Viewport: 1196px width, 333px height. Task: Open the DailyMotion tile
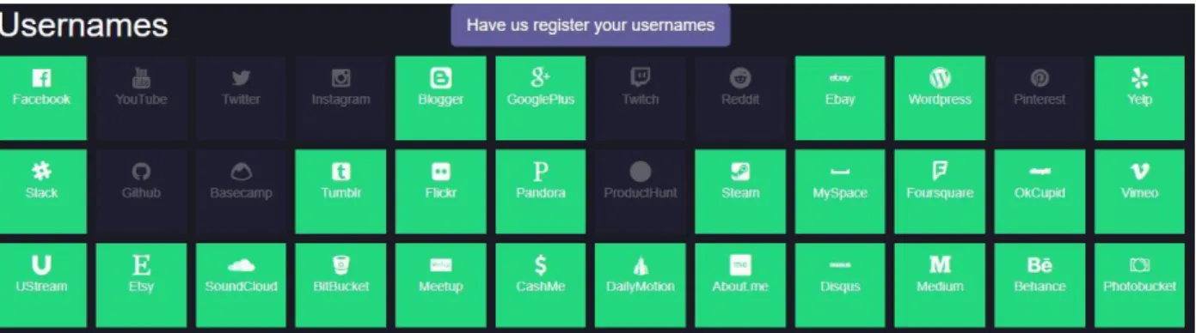641,285
